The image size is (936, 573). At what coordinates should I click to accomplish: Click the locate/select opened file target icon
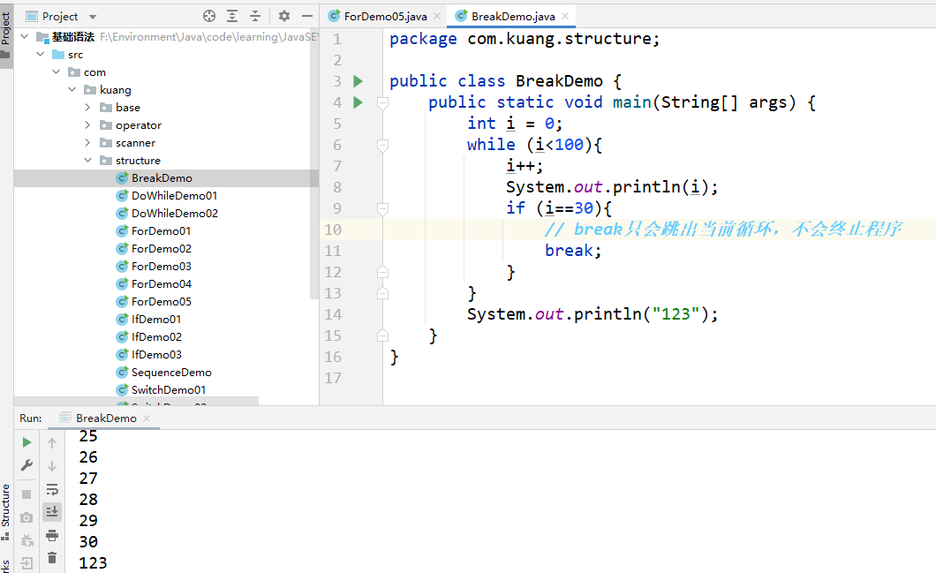pyautogui.click(x=209, y=16)
